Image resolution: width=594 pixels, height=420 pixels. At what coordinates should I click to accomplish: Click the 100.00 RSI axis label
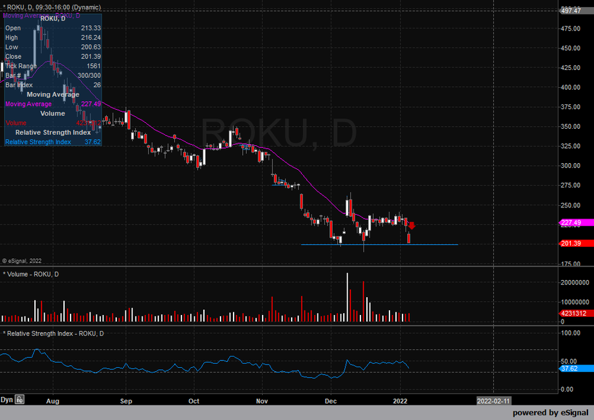tap(570, 333)
